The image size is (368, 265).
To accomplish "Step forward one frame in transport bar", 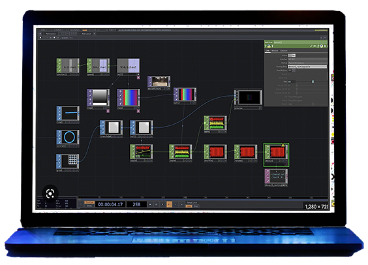I will (x=181, y=204).
